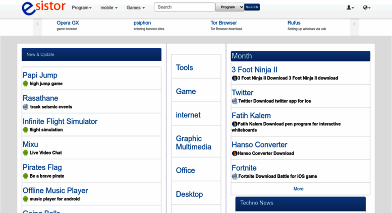Open the Twitter title link
Viewport: 392px width, 213px height.
242,93
